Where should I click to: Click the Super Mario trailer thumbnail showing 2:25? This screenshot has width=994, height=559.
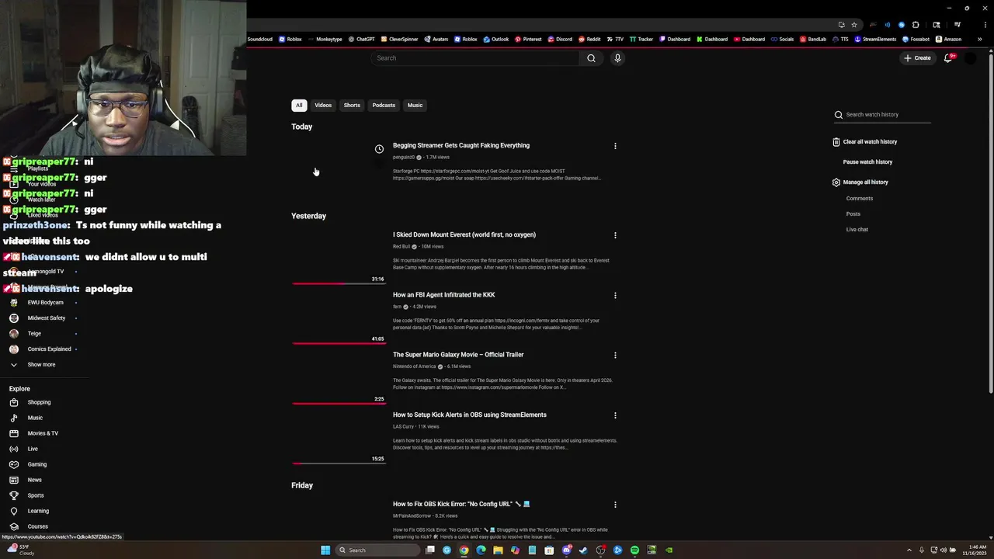339,377
